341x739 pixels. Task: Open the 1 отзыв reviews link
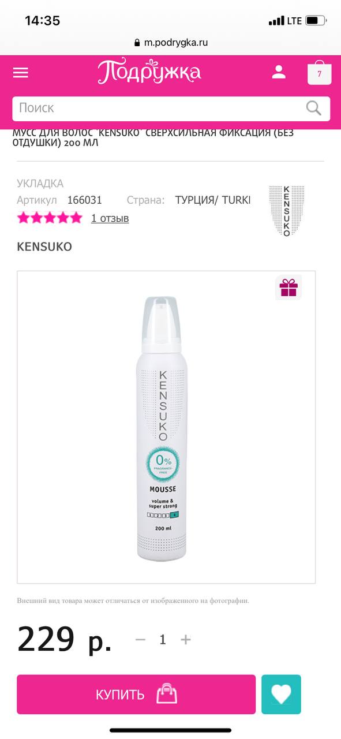point(110,218)
